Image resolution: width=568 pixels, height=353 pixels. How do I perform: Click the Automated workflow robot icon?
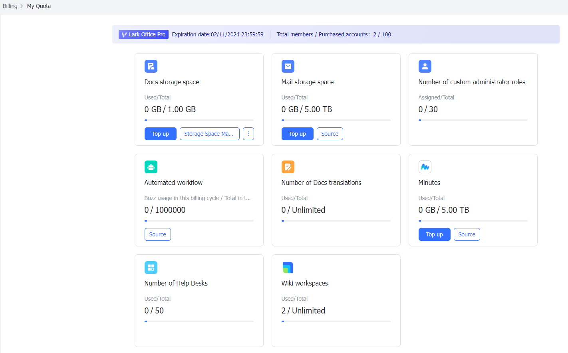click(x=151, y=167)
